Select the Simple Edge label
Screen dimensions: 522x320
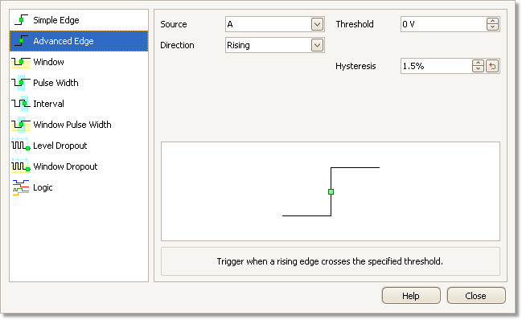[56, 20]
